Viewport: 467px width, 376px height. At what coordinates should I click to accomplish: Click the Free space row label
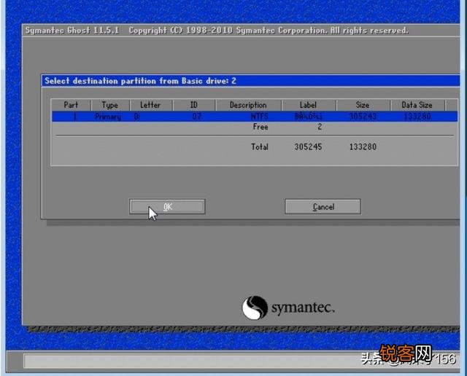260,127
